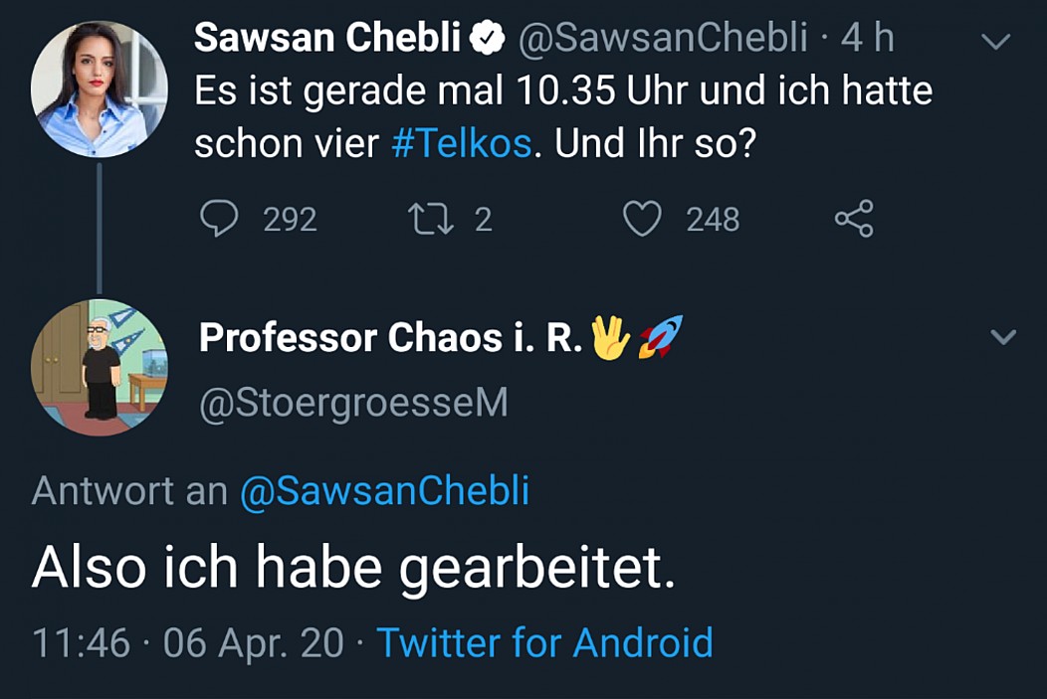Click the reply text 'Also ich habe gearbeitet.'
The image size is (1047, 699).
[x=353, y=568]
